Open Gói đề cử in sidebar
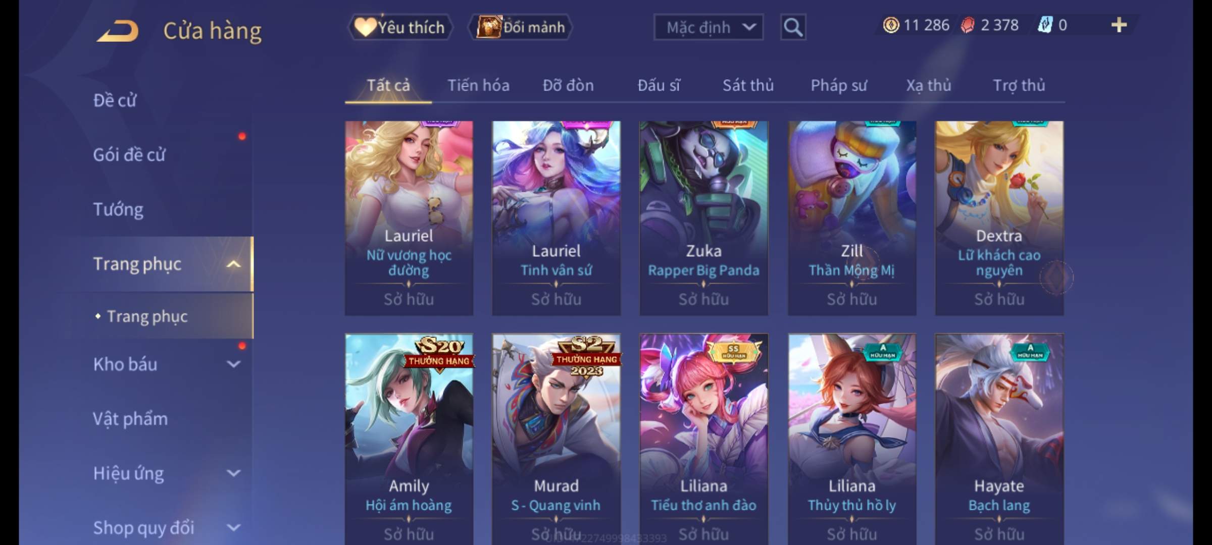The width and height of the screenshot is (1212, 545). coord(129,155)
